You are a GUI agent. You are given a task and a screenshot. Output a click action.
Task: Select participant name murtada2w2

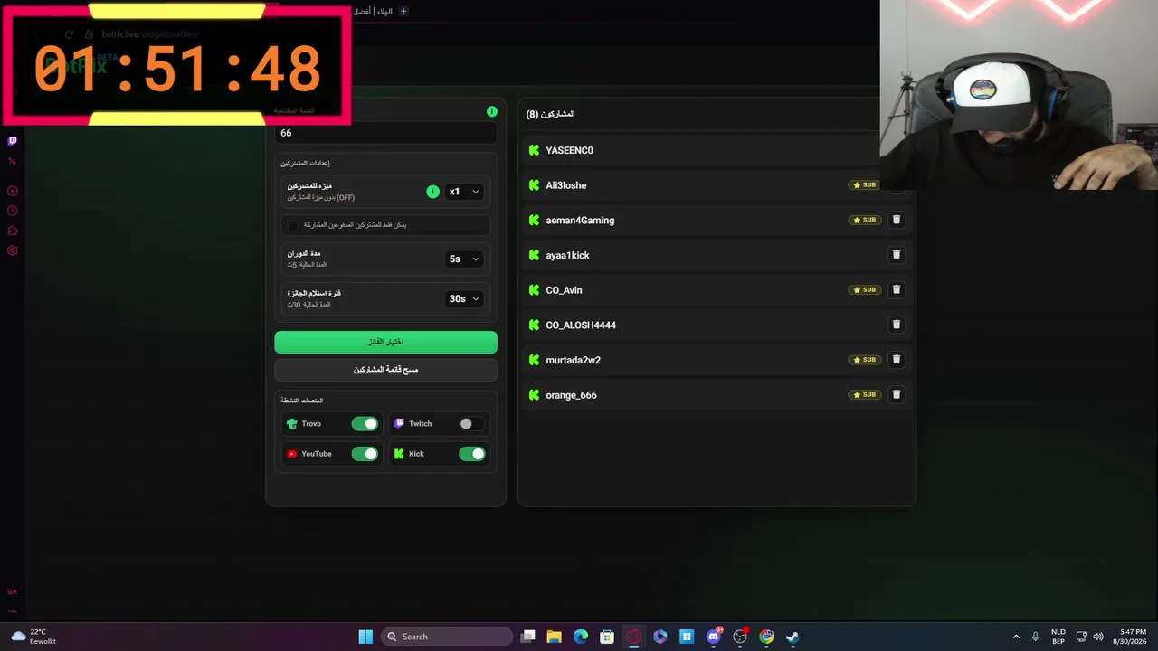[x=573, y=360]
